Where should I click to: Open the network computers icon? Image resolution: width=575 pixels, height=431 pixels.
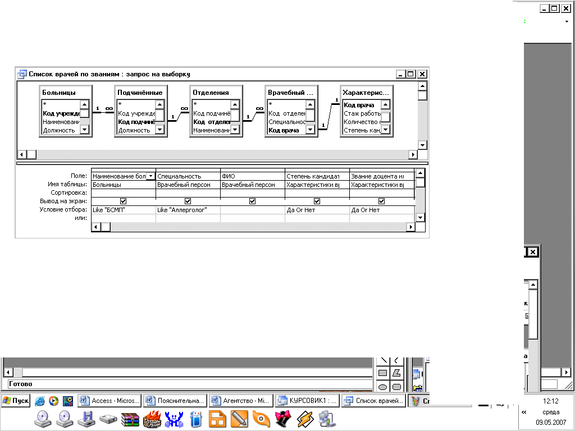326,419
